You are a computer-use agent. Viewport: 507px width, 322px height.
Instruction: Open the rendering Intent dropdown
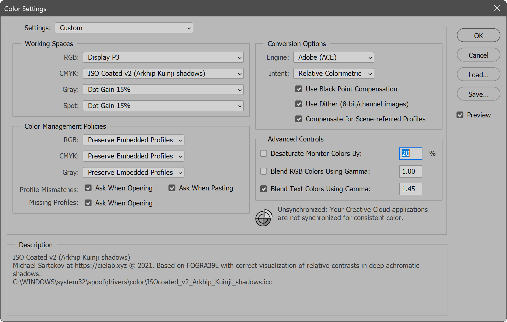pos(334,74)
